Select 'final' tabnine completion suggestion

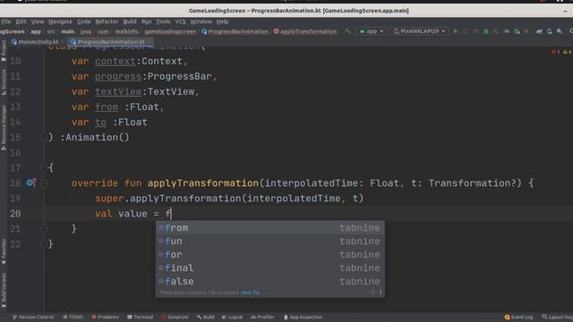point(270,268)
